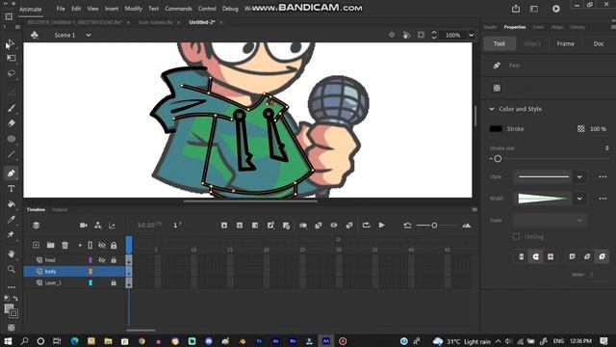Select the Line tool
The image size is (616, 347).
[12, 154]
